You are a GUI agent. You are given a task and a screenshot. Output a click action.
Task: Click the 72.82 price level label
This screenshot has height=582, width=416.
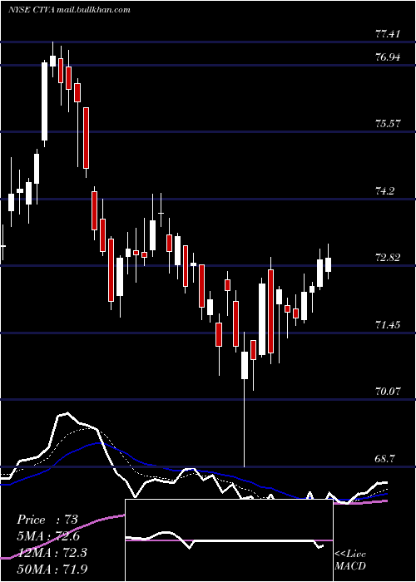coord(388,258)
